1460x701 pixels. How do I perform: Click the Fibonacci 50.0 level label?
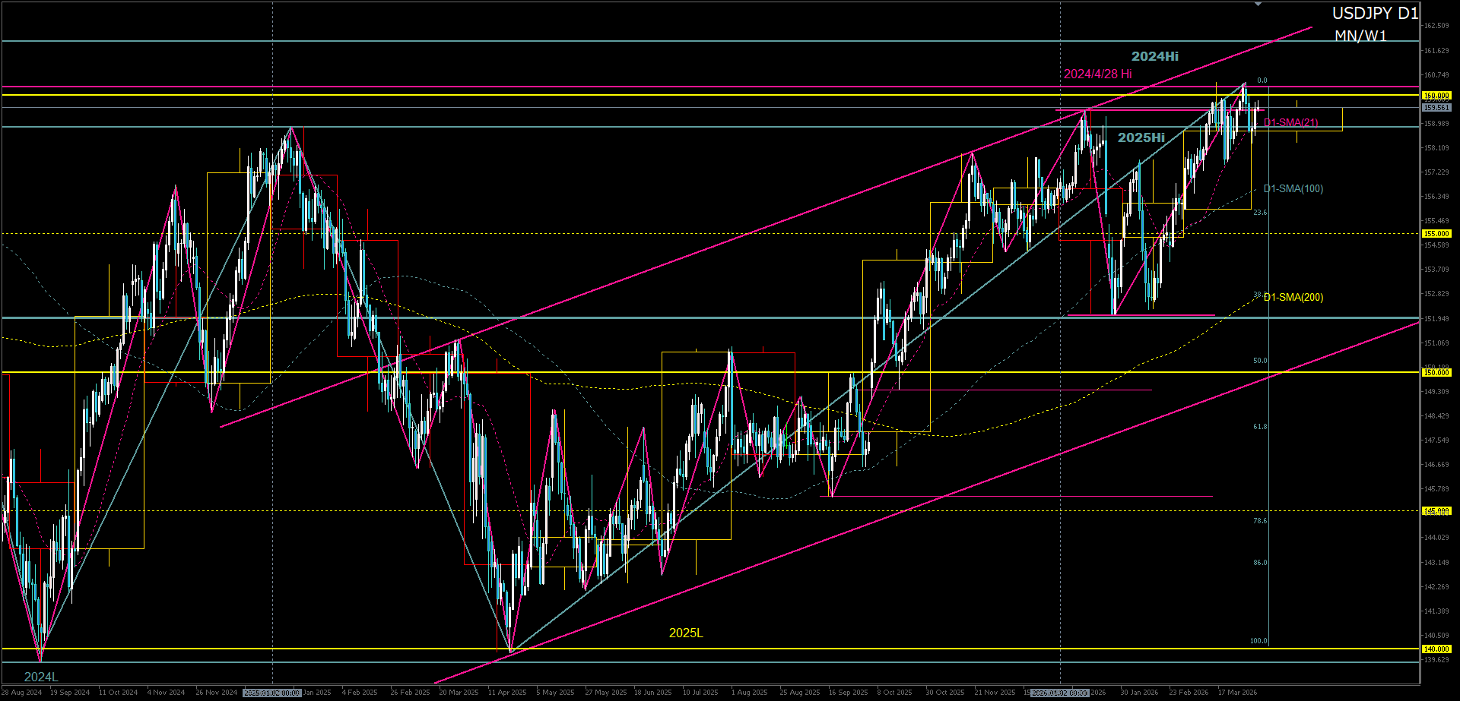(x=1260, y=361)
